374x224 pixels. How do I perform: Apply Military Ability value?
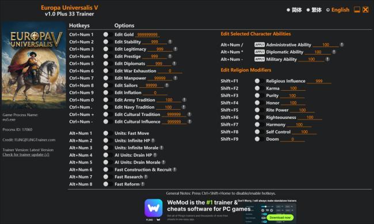click(x=259, y=59)
